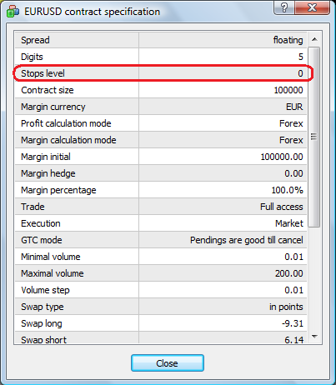Click the vertical scrollbar thumb
Viewport: 336px width, 385px height.
[314, 137]
